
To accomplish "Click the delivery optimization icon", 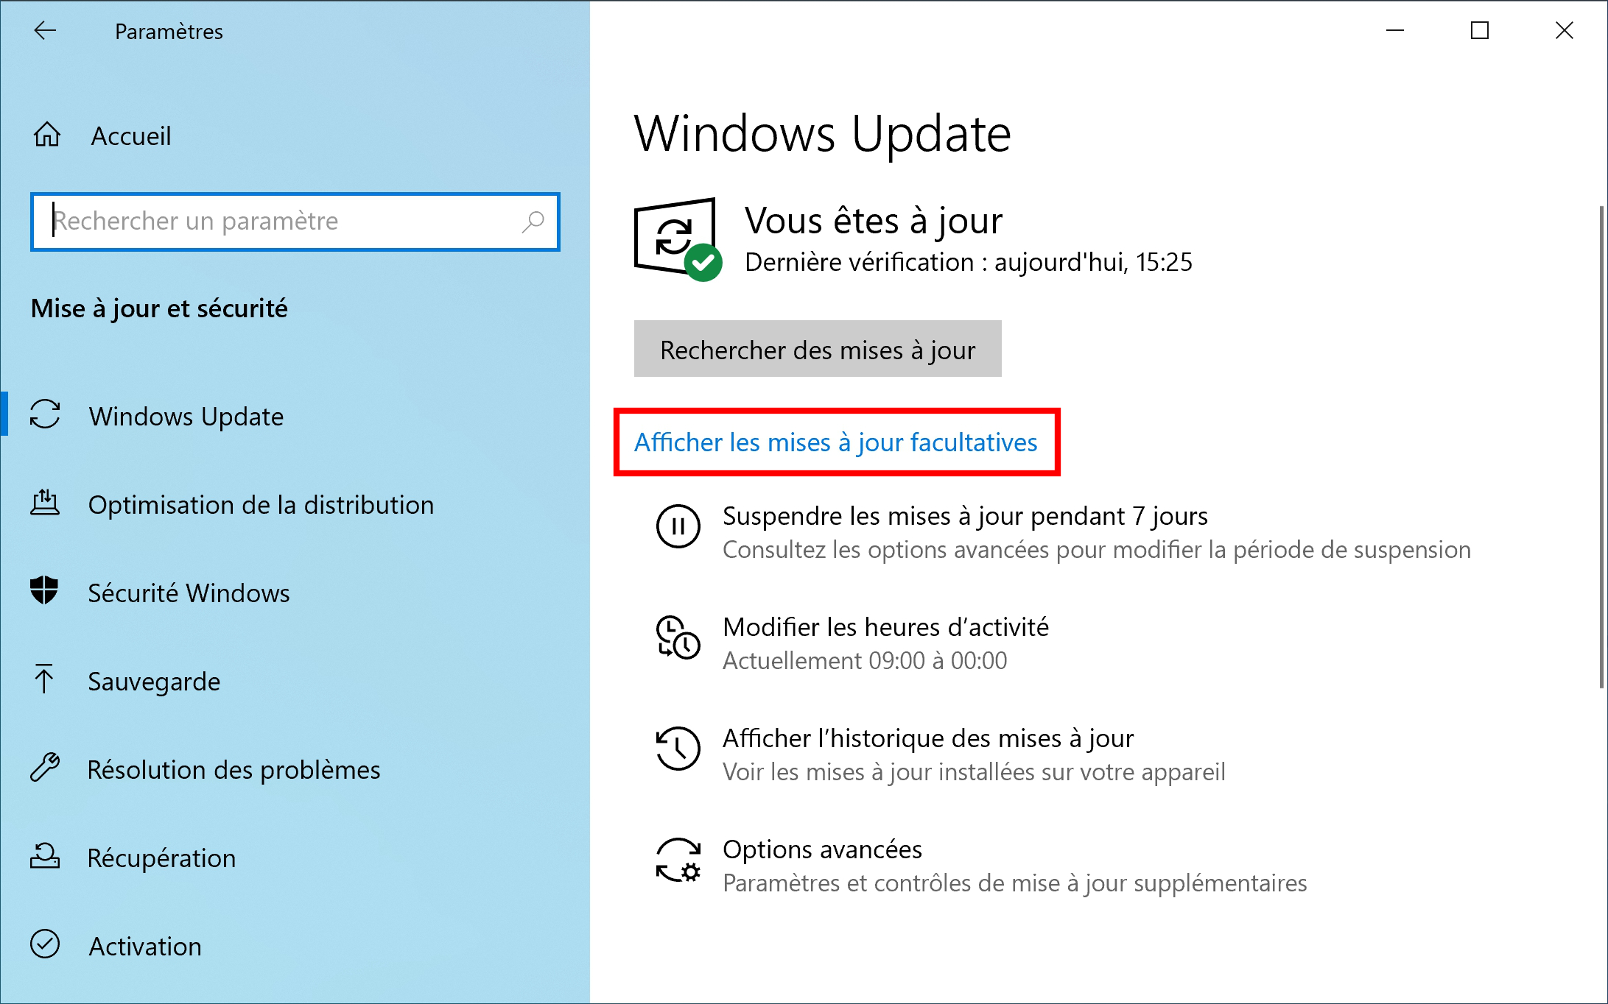I will pyautogui.click(x=45, y=503).
